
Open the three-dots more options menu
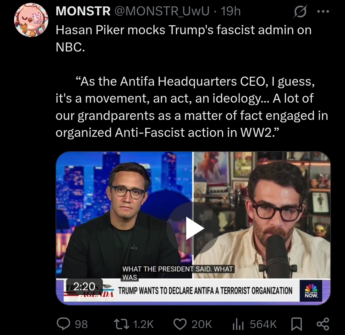323,12
